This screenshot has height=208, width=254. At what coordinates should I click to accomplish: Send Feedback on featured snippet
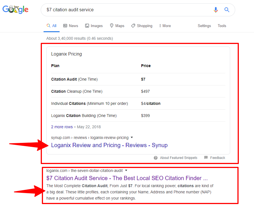[x=217, y=158]
